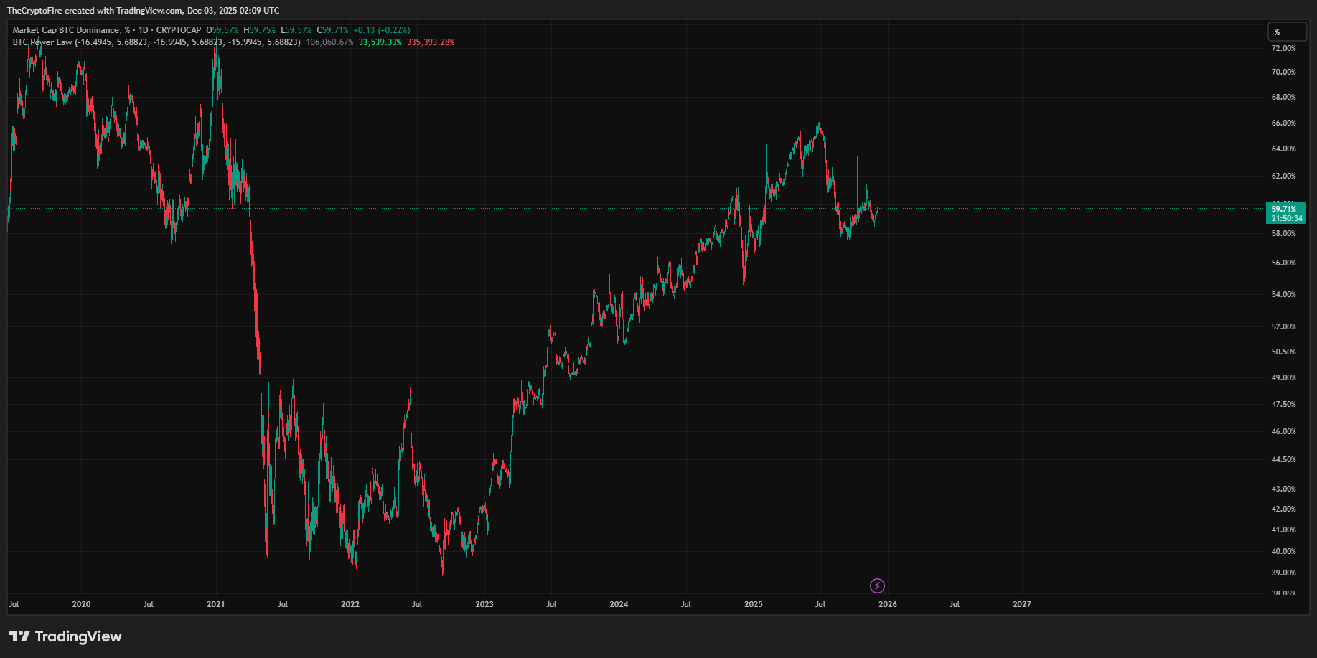Image resolution: width=1317 pixels, height=658 pixels.
Task: Click the 62.00% price axis label
Action: (1283, 176)
